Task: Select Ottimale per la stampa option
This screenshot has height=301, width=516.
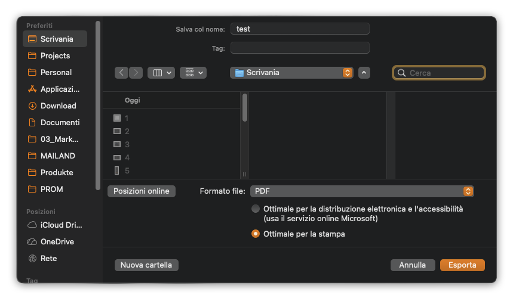Action: coord(256,234)
